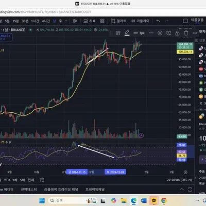Screen dimensions: 206x206
Task: Open the 리플레이 트레이딩 패널 tab
Action: [61, 190]
